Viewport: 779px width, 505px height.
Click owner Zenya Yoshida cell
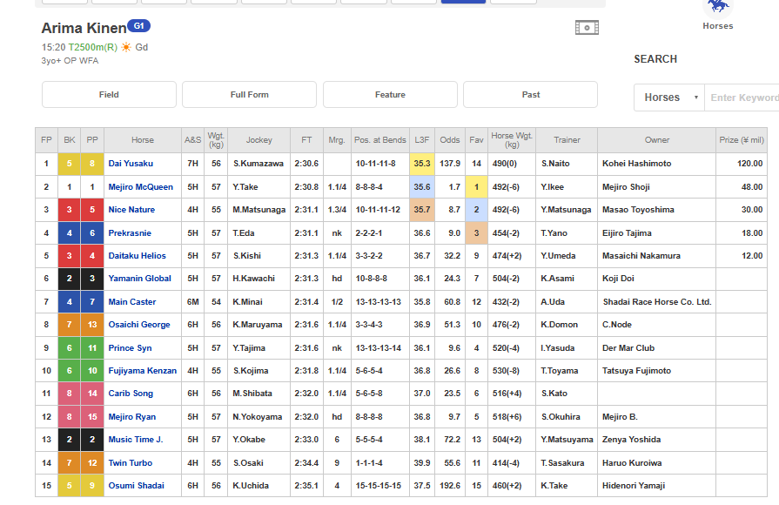pyautogui.click(x=657, y=440)
